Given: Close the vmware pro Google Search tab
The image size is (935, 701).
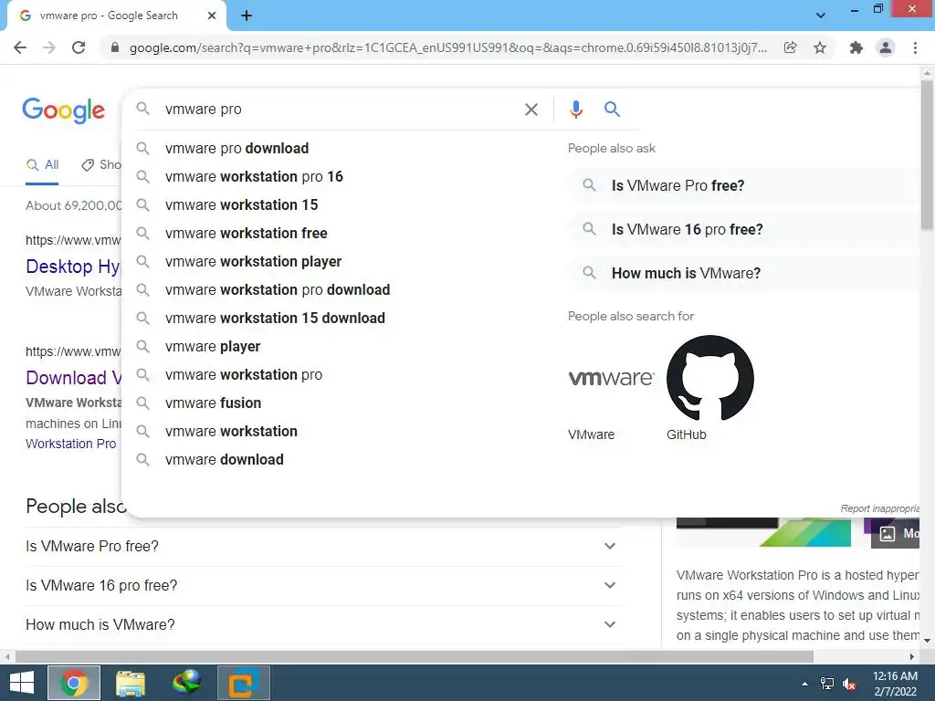Looking at the screenshot, I should click(x=212, y=16).
